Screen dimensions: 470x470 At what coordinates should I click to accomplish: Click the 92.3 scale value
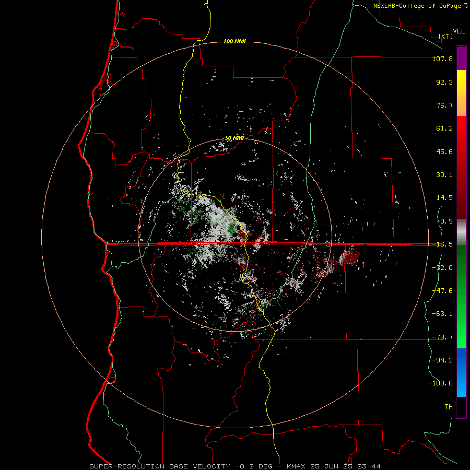444,82
